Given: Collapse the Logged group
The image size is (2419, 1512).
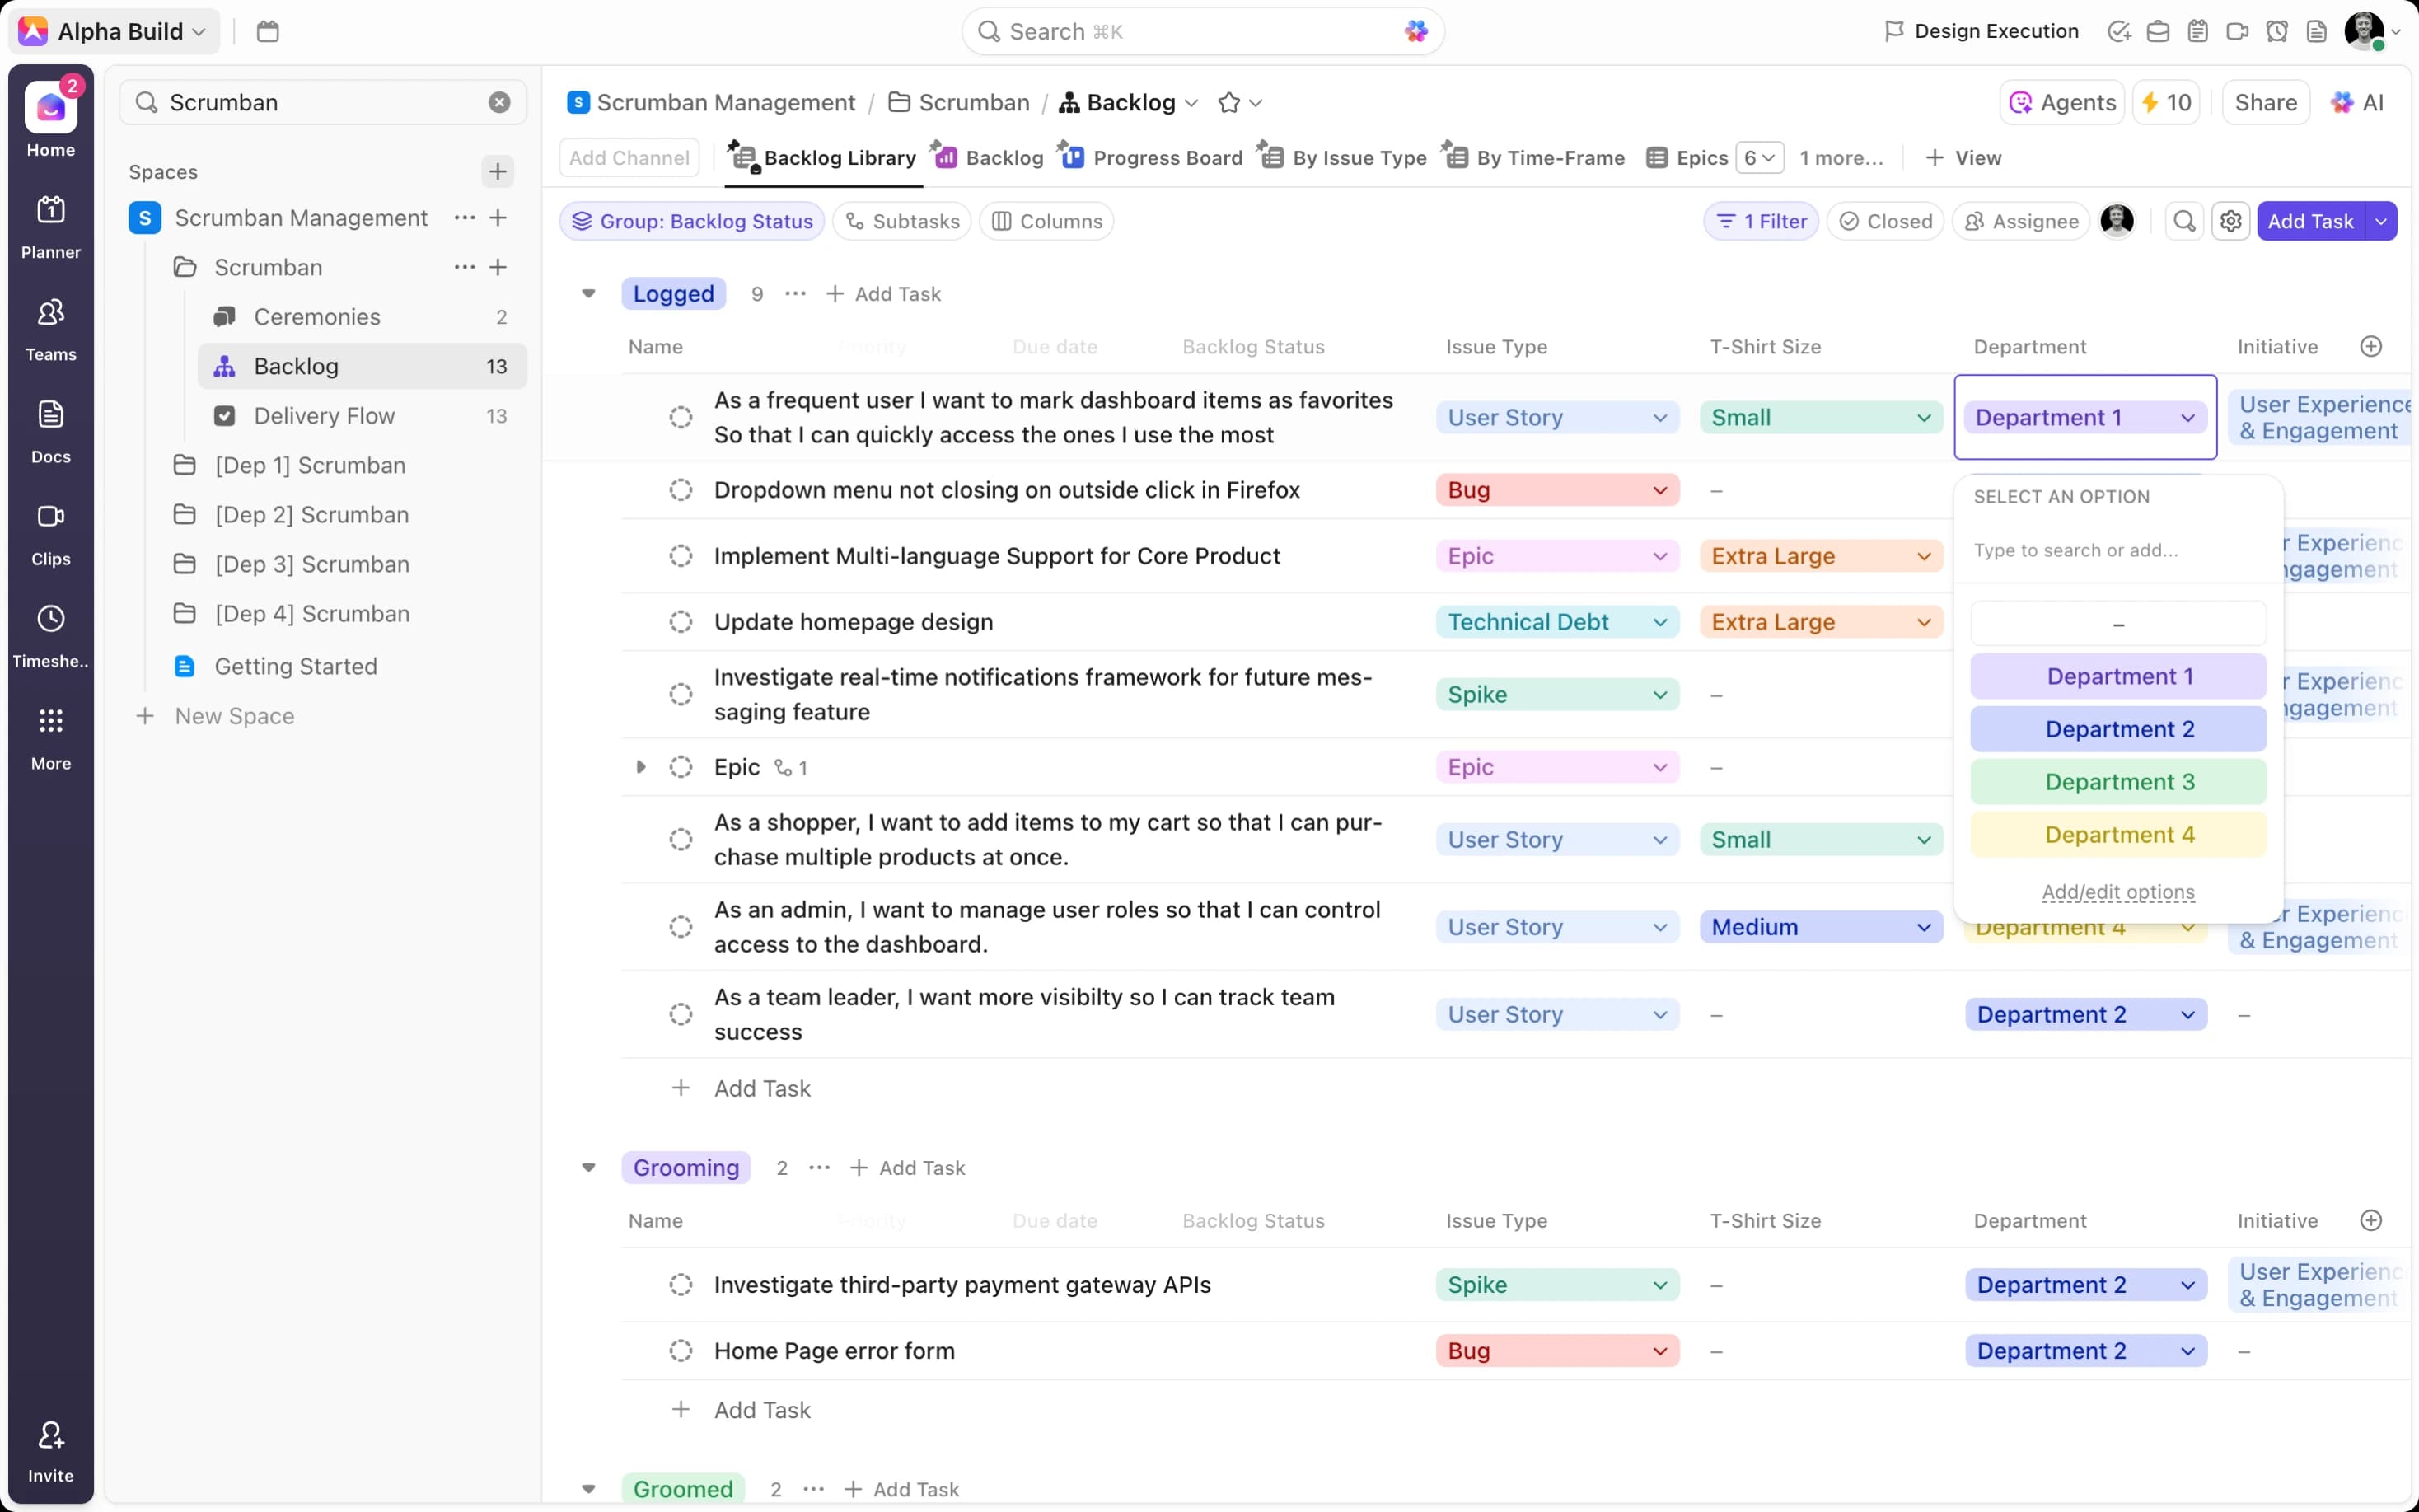Looking at the screenshot, I should pos(589,294).
